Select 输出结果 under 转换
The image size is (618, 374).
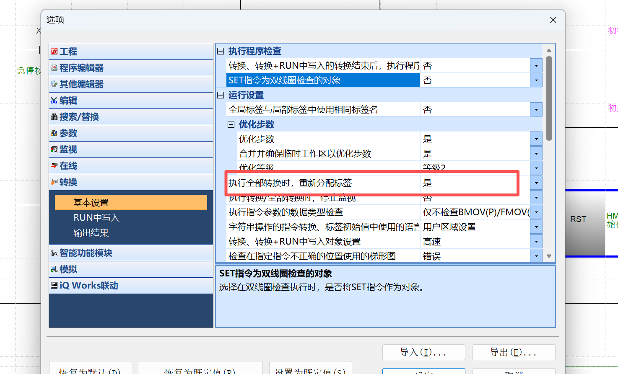click(91, 233)
